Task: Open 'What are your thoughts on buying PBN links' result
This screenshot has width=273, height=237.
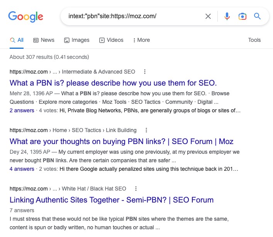Action: click(122, 141)
